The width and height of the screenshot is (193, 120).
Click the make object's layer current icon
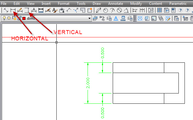102,18
